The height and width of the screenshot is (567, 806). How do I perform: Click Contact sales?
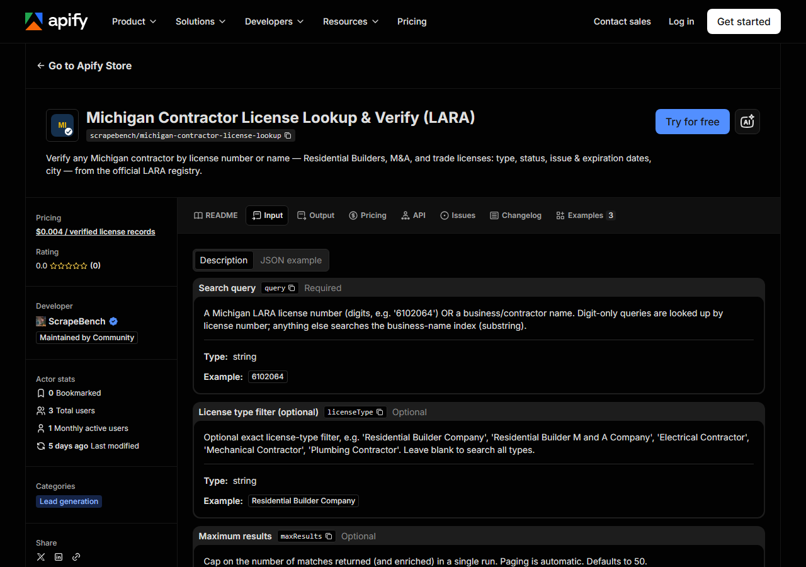pyautogui.click(x=622, y=21)
